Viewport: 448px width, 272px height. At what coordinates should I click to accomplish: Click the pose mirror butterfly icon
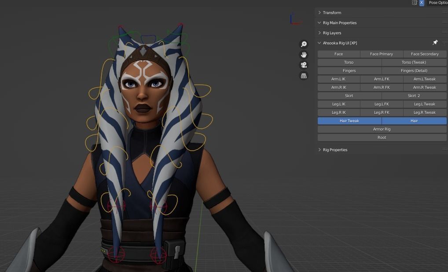[415, 3]
